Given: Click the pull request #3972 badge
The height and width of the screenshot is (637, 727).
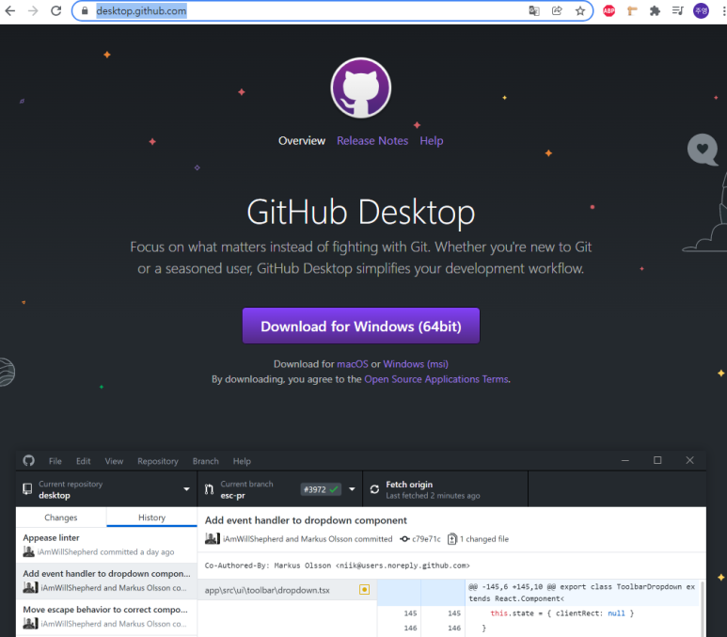Looking at the screenshot, I should [x=321, y=489].
